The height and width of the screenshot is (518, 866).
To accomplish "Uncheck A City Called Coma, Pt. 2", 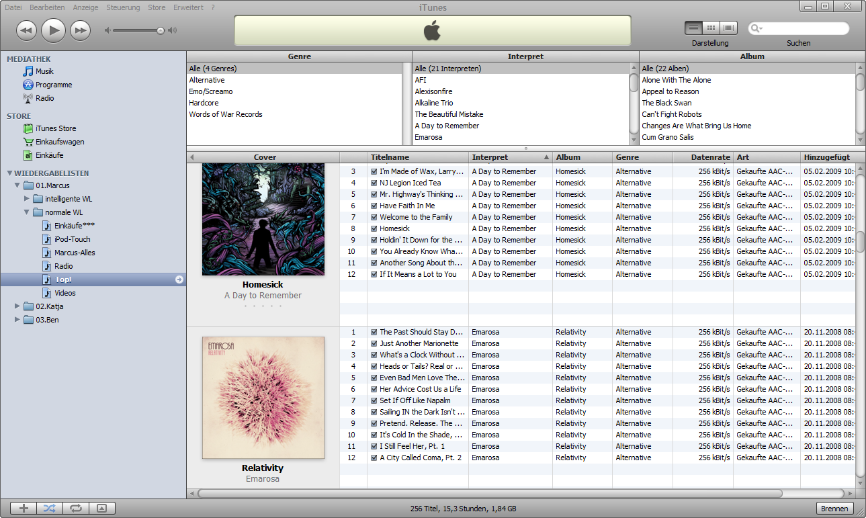I will click(374, 458).
